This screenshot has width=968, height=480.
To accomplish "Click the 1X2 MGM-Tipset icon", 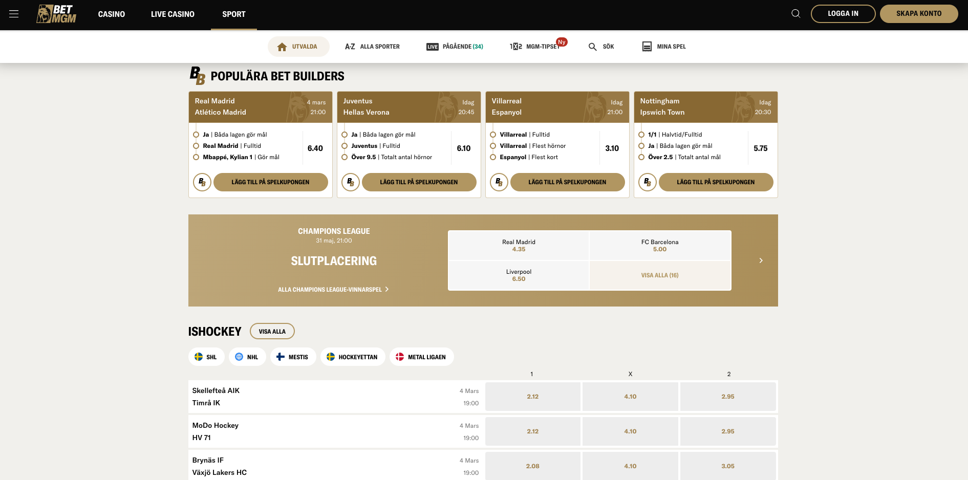I will tap(516, 47).
